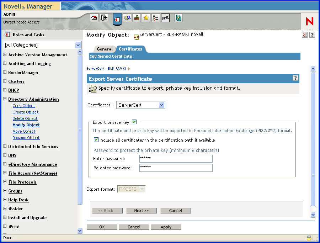The height and width of the screenshot is (243, 320).
Task: Open the Modify Object task
Action: click(x=26, y=125)
